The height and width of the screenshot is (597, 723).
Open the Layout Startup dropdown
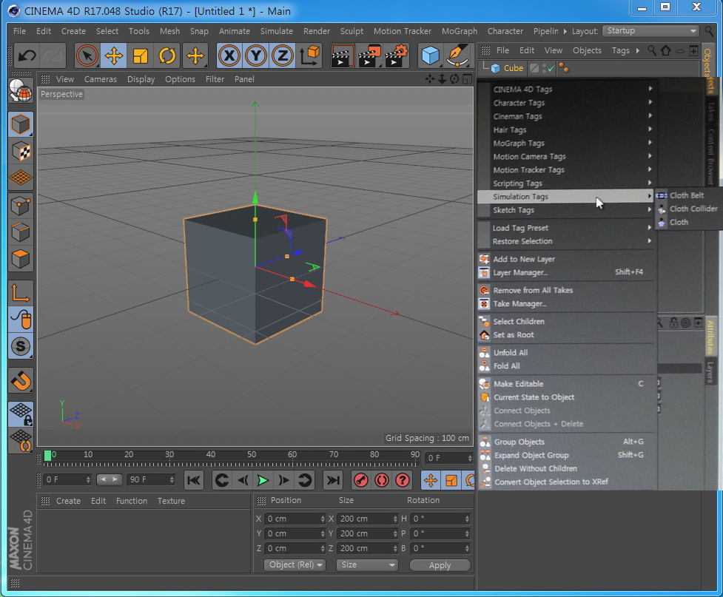click(x=651, y=31)
